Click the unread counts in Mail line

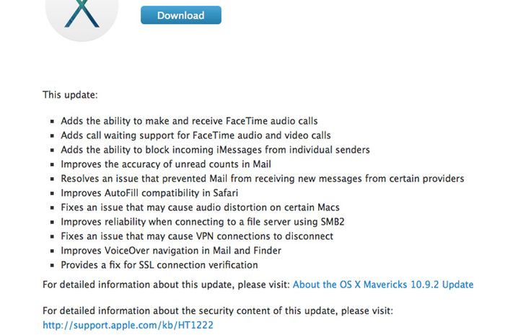(x=166, y=164)
